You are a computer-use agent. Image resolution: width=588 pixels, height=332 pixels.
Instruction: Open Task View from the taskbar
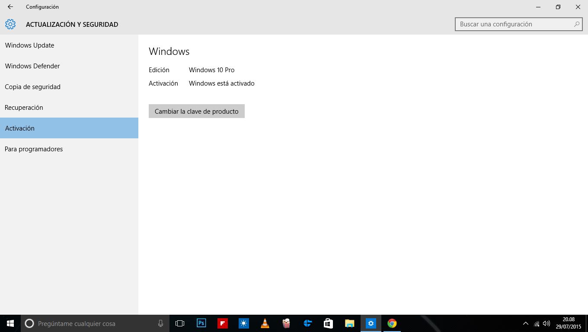pyautogui.click(x=180, y=323)
